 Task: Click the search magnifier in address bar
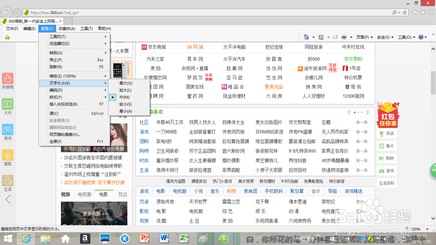[394, 13]
